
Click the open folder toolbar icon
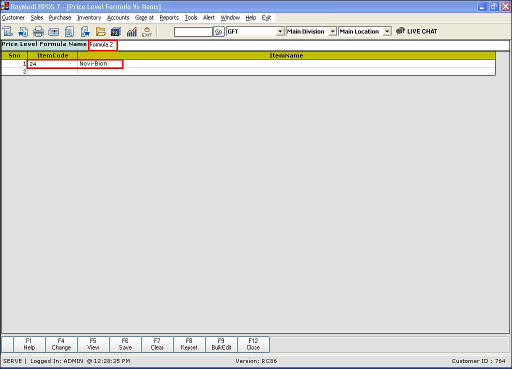tap(100, 31)
